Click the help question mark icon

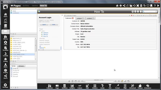point(155,6)
